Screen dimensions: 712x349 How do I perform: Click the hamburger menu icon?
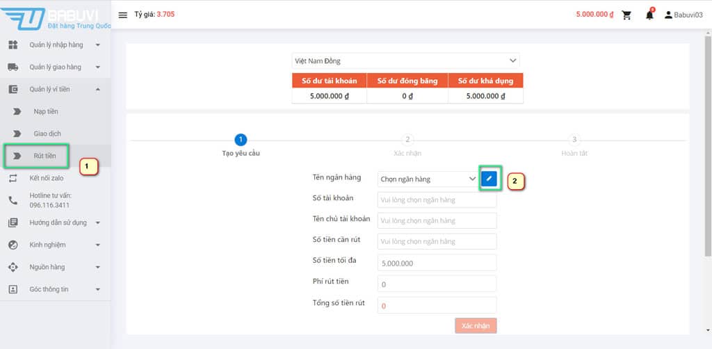coord(123,15)
